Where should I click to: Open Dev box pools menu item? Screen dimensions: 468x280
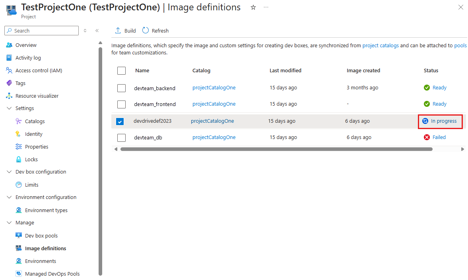coord(41,236)
